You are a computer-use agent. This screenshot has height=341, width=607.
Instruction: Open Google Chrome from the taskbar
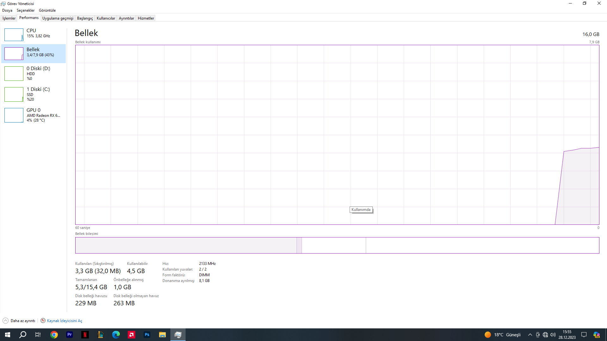click(54, 335)
